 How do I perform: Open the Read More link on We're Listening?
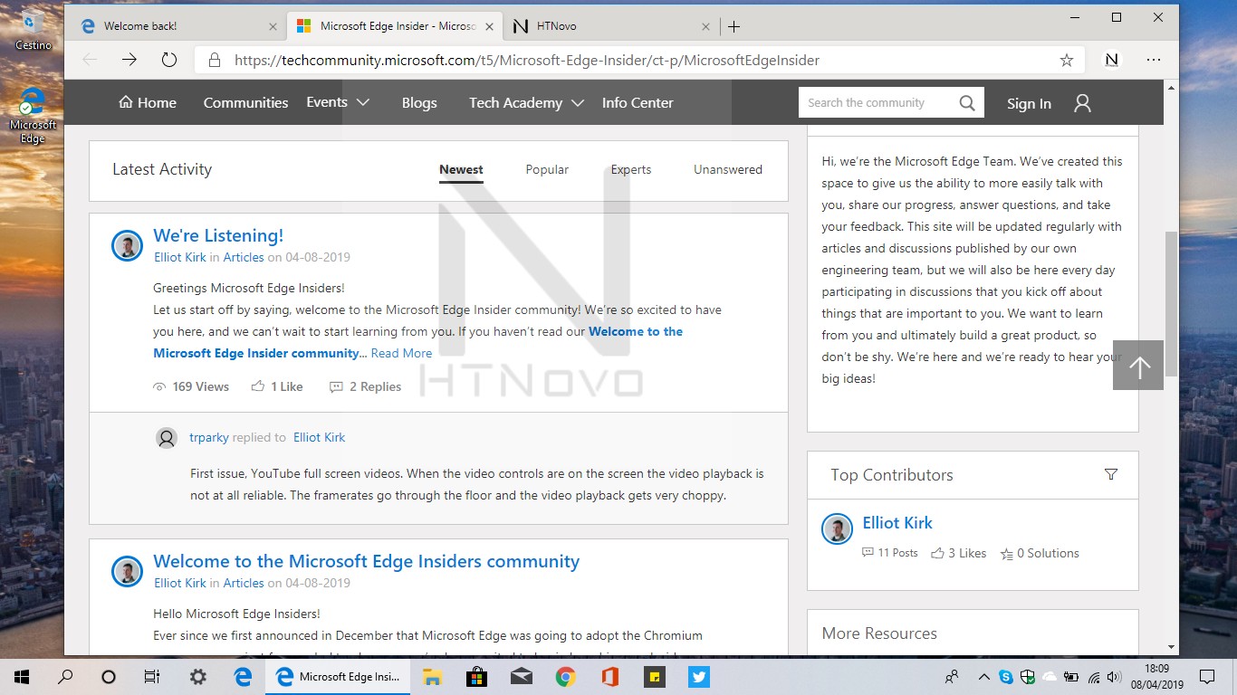point(400,353)
